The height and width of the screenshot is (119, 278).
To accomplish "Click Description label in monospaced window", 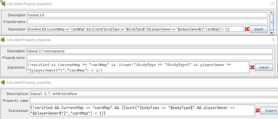I will click(x=16, y=51).
